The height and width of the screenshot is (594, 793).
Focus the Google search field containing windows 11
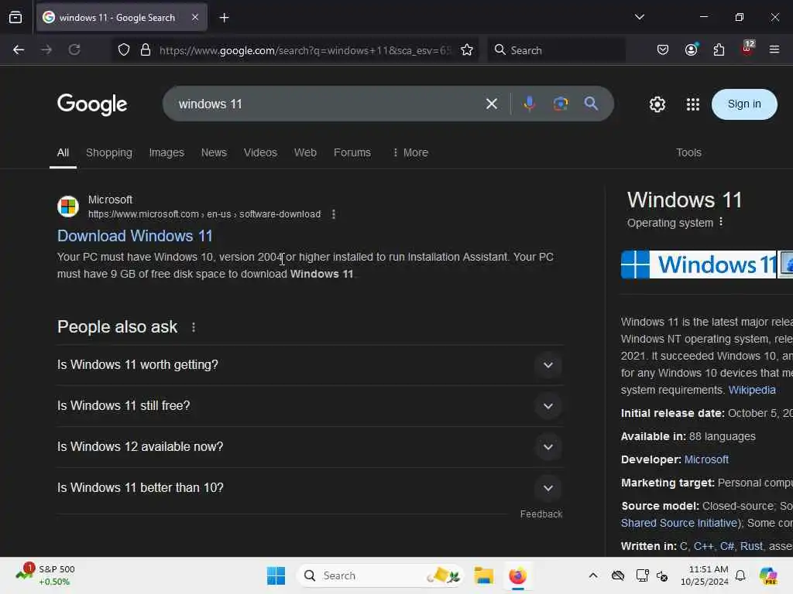pos(324,104)
